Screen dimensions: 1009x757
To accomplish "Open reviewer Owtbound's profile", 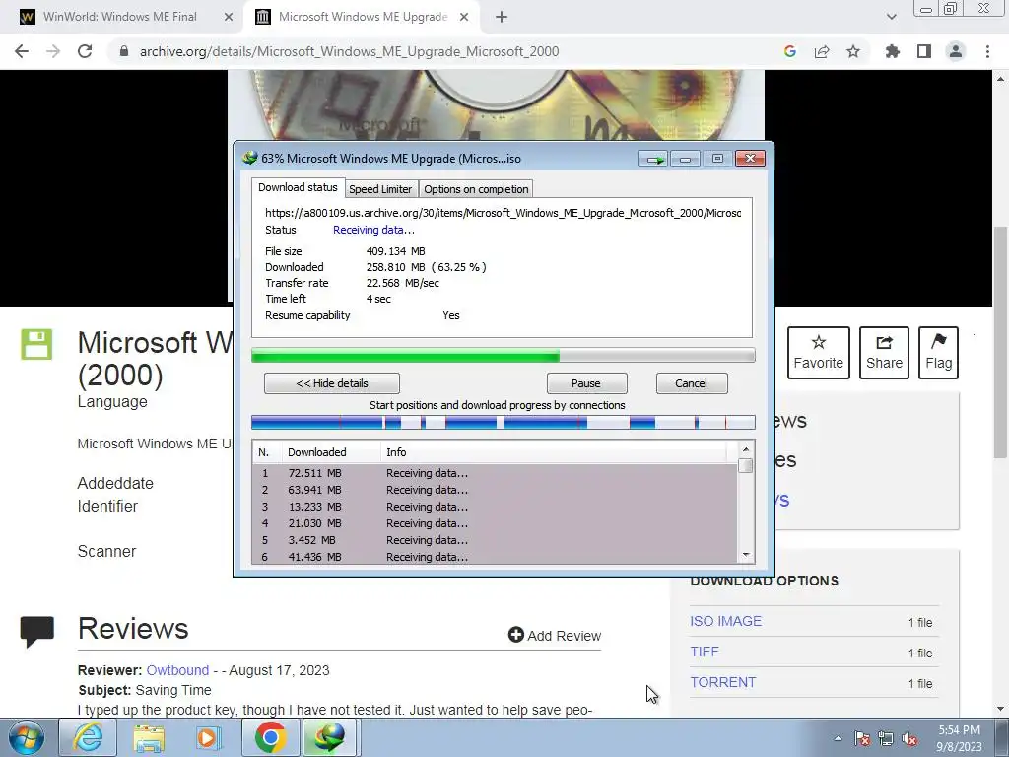I will click(177, 670).
